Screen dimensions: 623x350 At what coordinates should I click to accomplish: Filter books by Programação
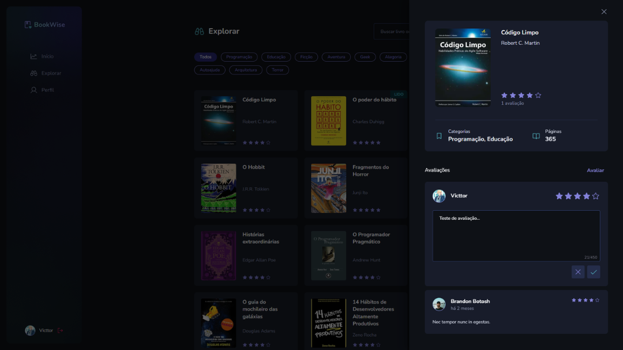coord(239,57)
